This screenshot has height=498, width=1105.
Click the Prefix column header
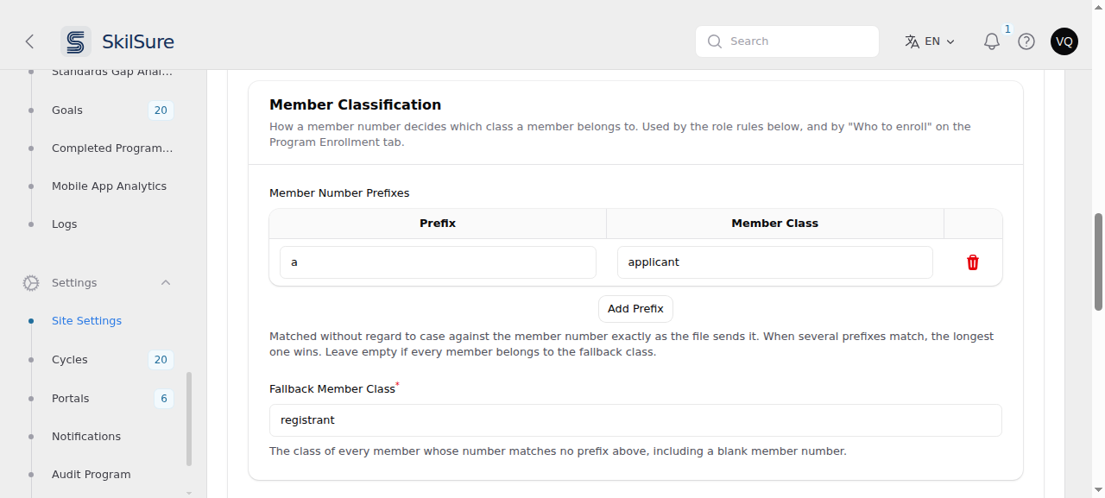tap(438, 224)
